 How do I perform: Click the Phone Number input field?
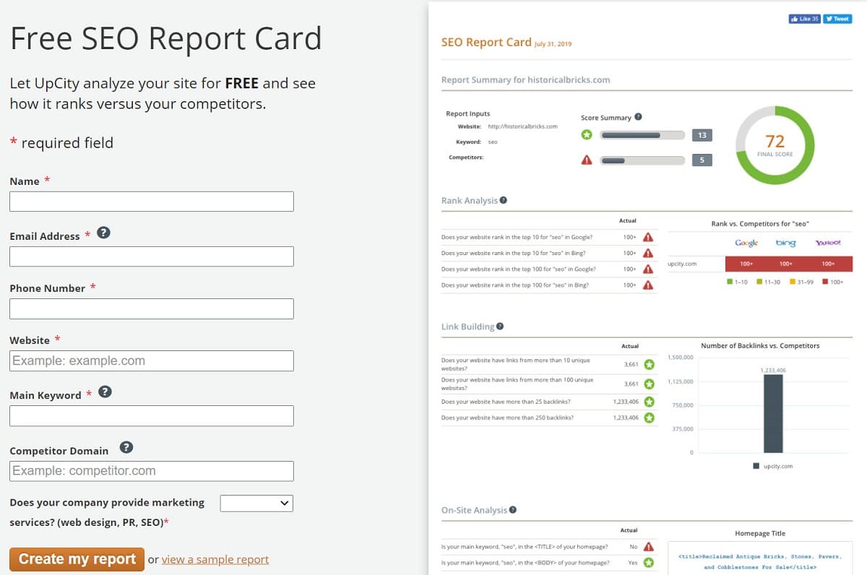(152, 308)
